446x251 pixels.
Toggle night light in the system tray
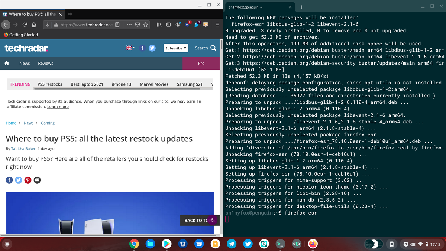(x=374, y=244)
